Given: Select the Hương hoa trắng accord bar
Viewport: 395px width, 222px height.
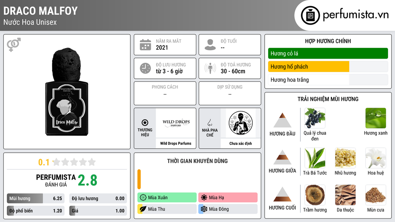Looking at the screenshot, I should coord(328,80).
